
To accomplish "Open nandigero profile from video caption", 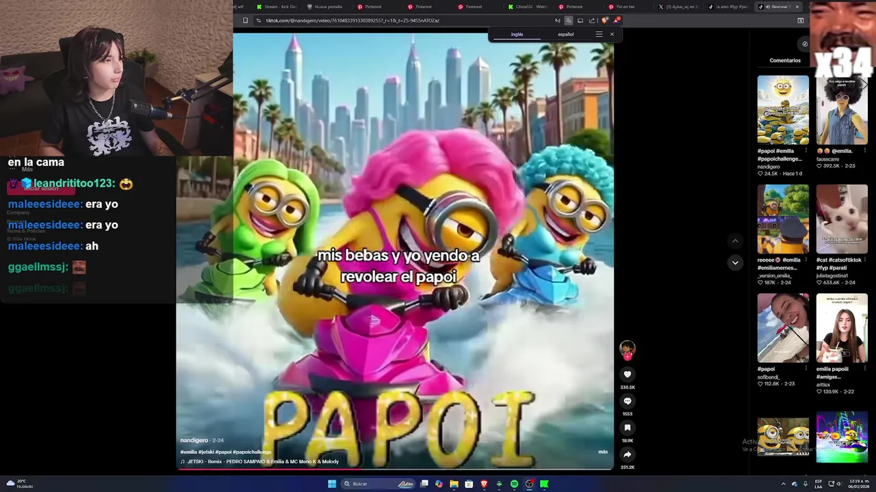I will [x=194, y=440].
